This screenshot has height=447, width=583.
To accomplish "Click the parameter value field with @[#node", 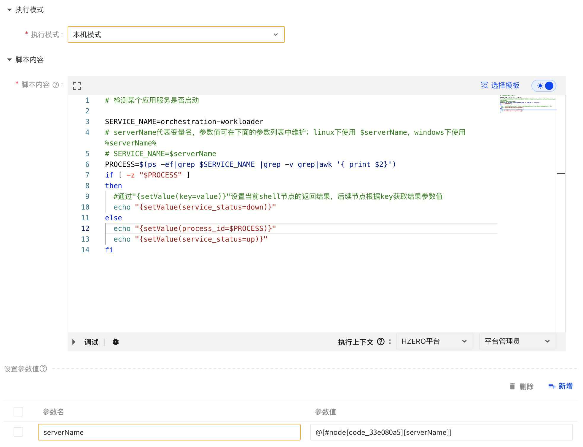I will pyautogui.click(x=442, y=432).
